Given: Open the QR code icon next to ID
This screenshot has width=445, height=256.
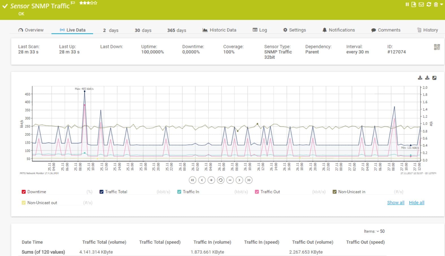Looking at the screenshot, I should click(437, 47).
